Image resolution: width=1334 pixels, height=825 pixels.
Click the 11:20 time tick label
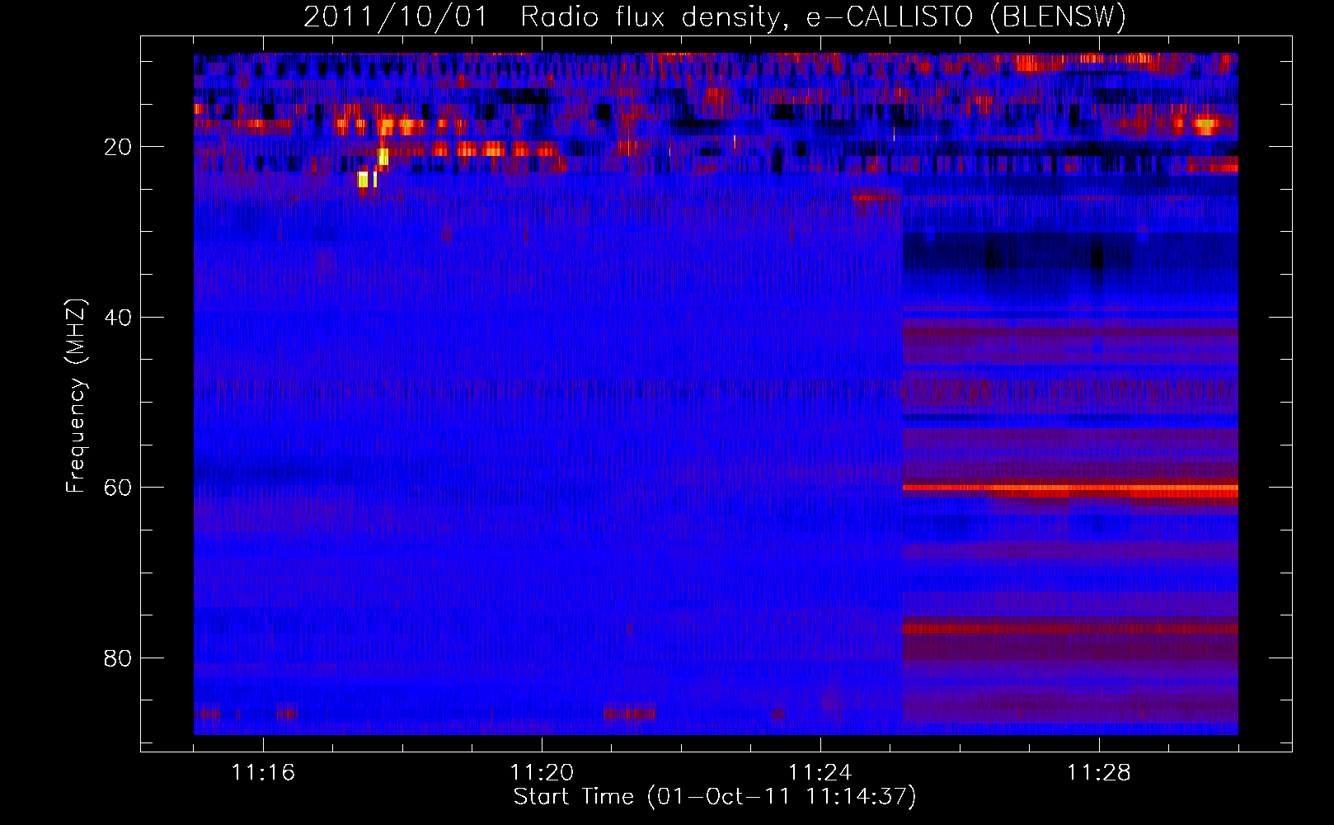tap(542, 773)
